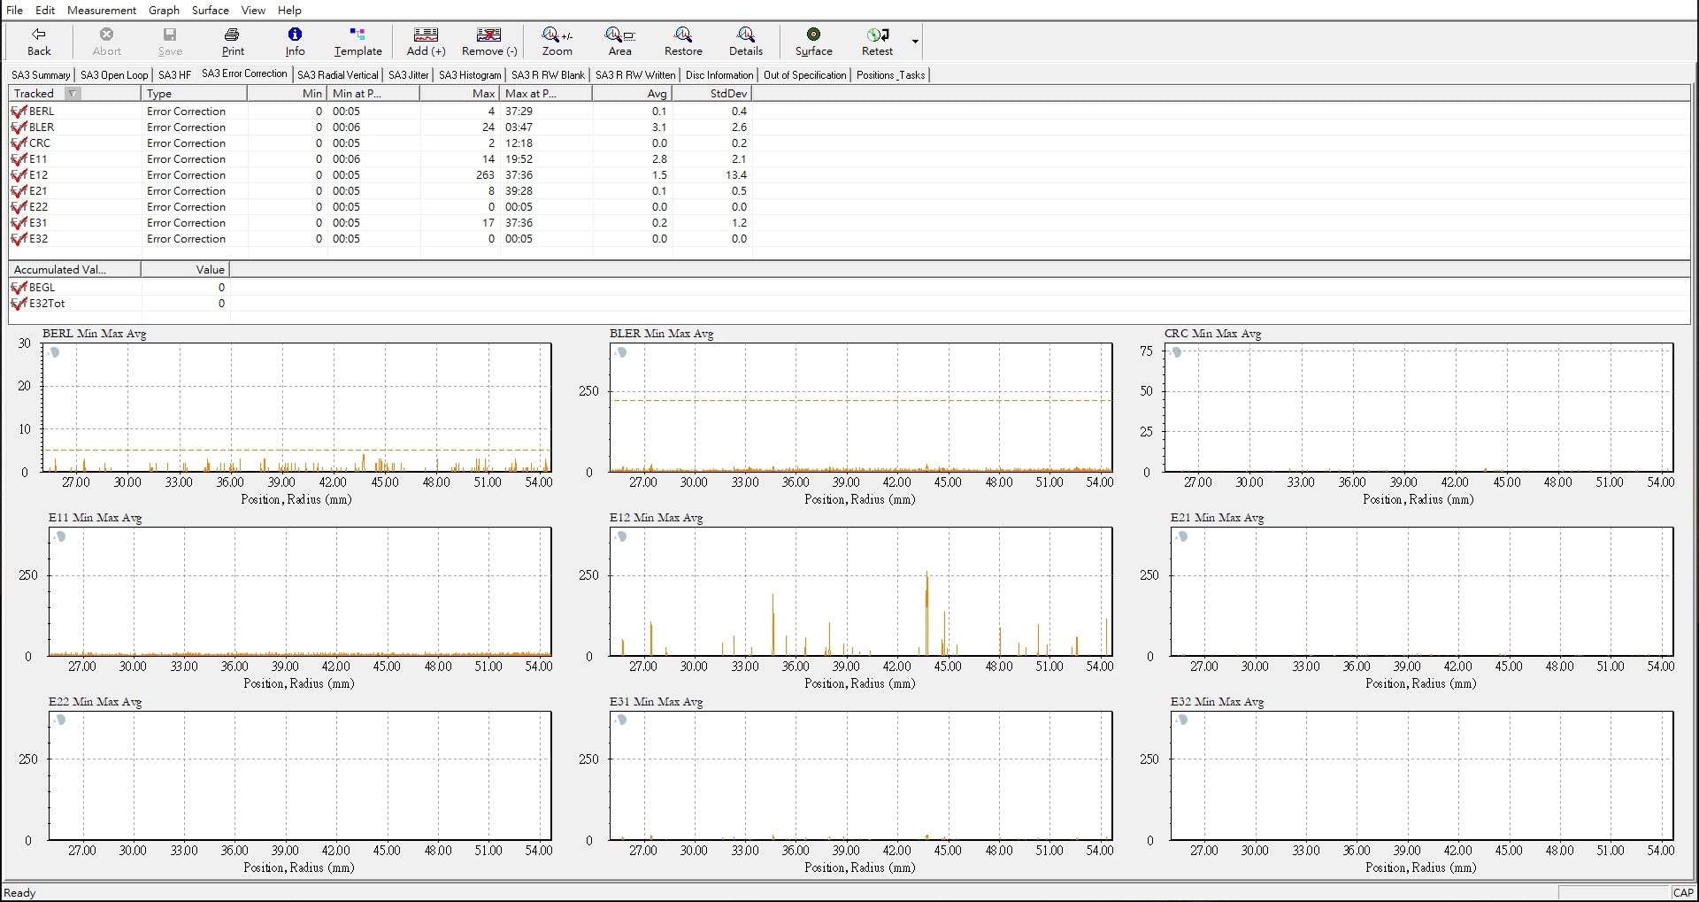Toggle the E32Tot accumulated value checkbox

[x=19, y=304]
